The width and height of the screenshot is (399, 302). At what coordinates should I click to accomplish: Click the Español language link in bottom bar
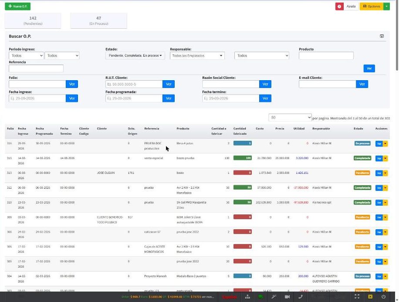(x=229, y=297)
